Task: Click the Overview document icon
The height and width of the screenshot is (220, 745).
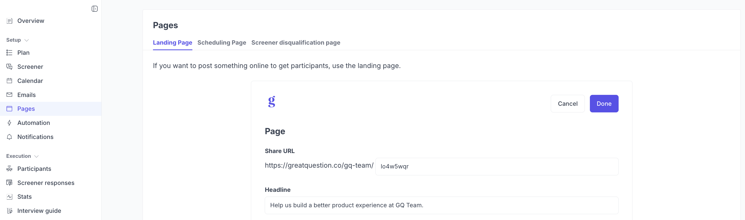Action: tap(10, 21)
